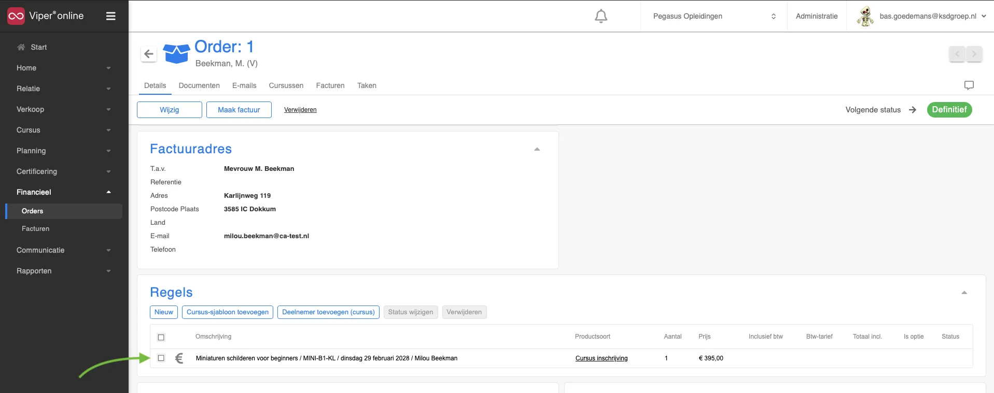Switch to the Facturen tab

point(330,85)
